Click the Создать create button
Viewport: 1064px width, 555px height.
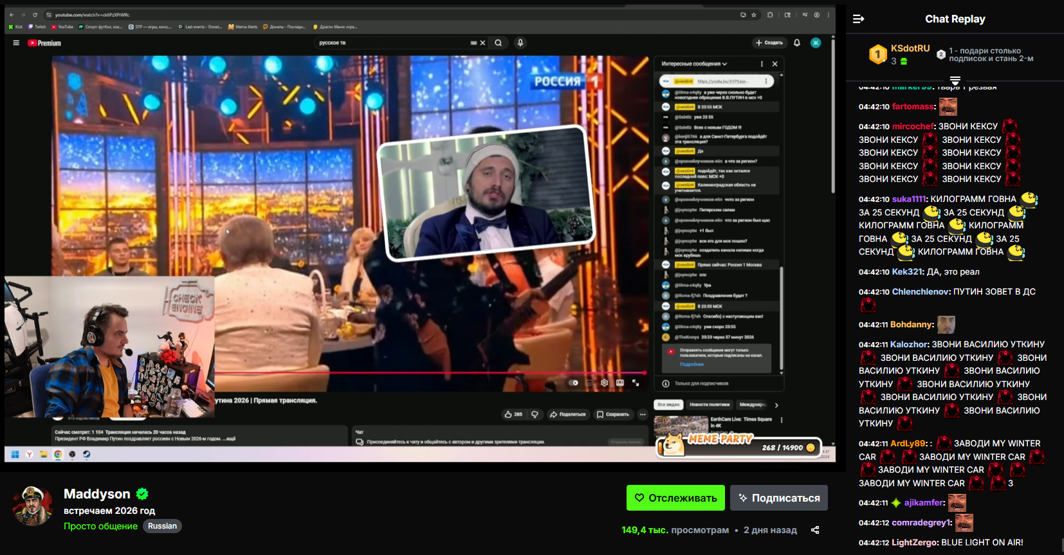coord(769,43)
